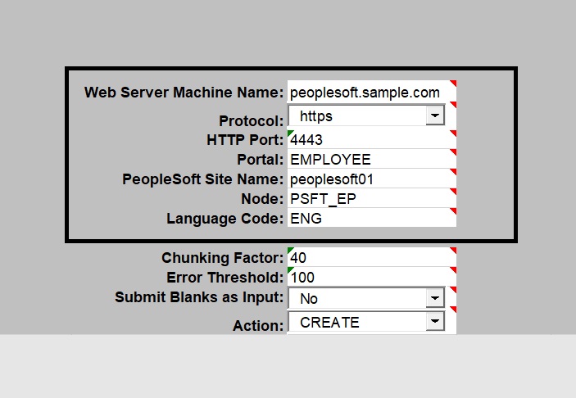Viewport: 576px width, 398px height.
Task: Click the green error indicator on Error Threshold cell
Action: point(290,270)
